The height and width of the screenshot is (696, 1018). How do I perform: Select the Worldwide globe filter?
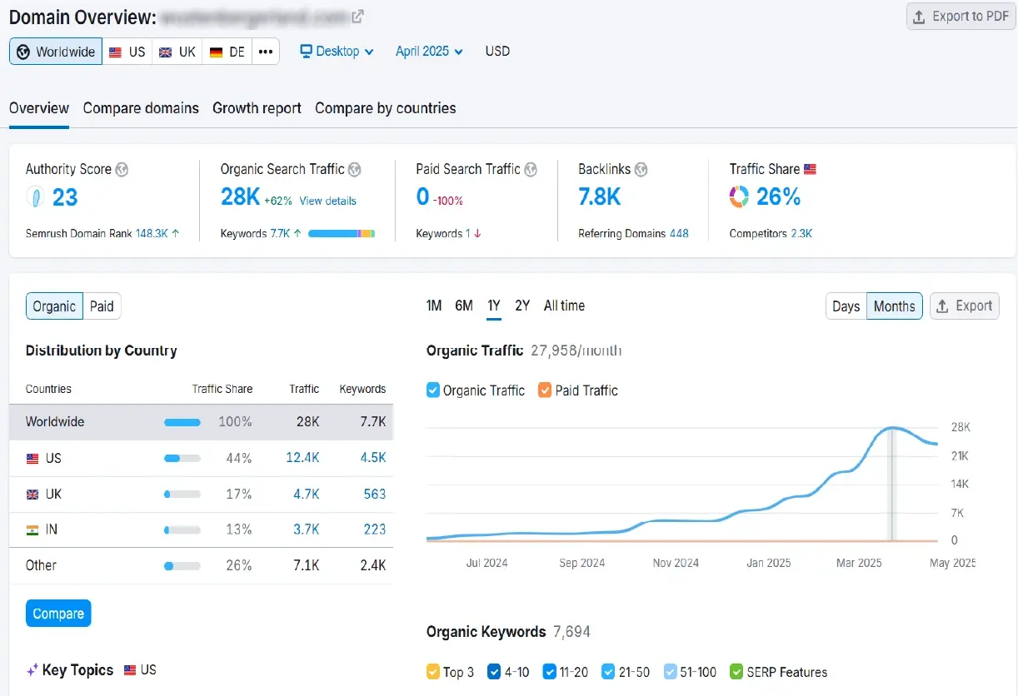(56, 52)
